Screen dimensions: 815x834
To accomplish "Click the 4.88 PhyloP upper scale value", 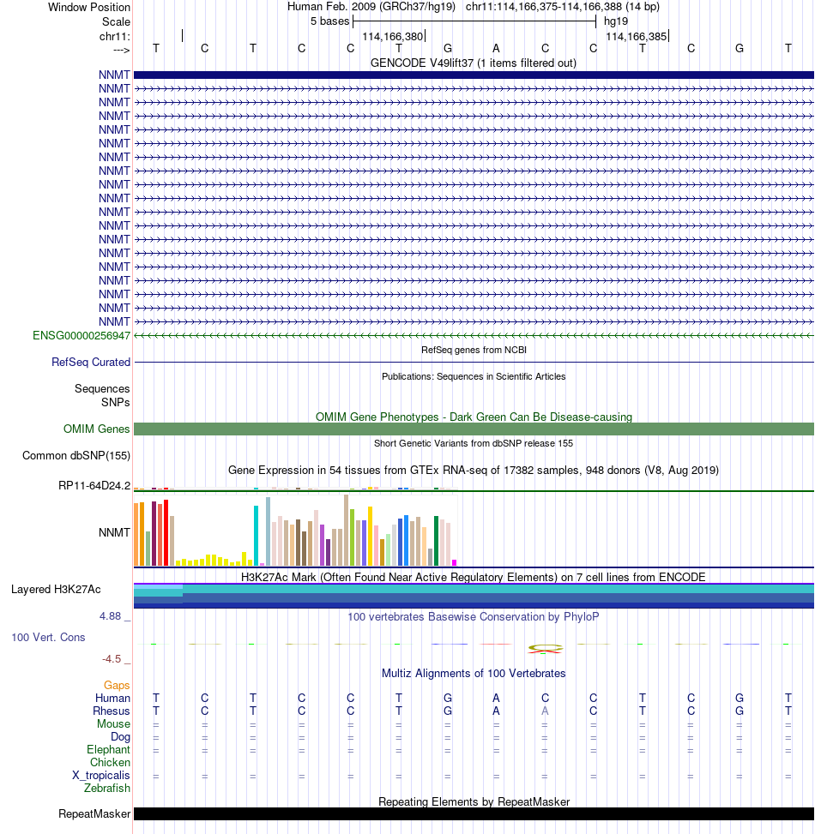I will (x=110, y=616).
